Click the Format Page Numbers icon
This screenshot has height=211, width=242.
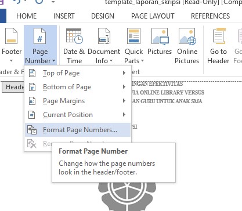pos(32,130)
